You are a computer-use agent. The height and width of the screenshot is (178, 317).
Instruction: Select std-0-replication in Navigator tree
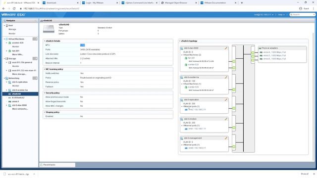click(x=20, y=82)
